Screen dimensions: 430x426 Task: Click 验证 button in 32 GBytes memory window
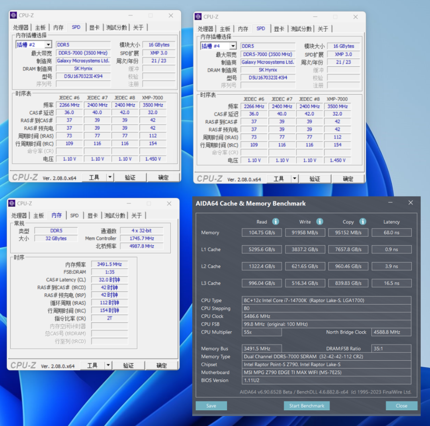point(128,365)
